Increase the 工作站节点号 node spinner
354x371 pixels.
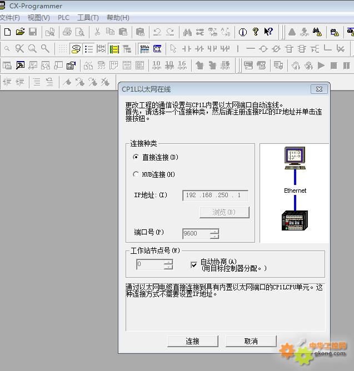pyautogui.click(x=168, y=262)
